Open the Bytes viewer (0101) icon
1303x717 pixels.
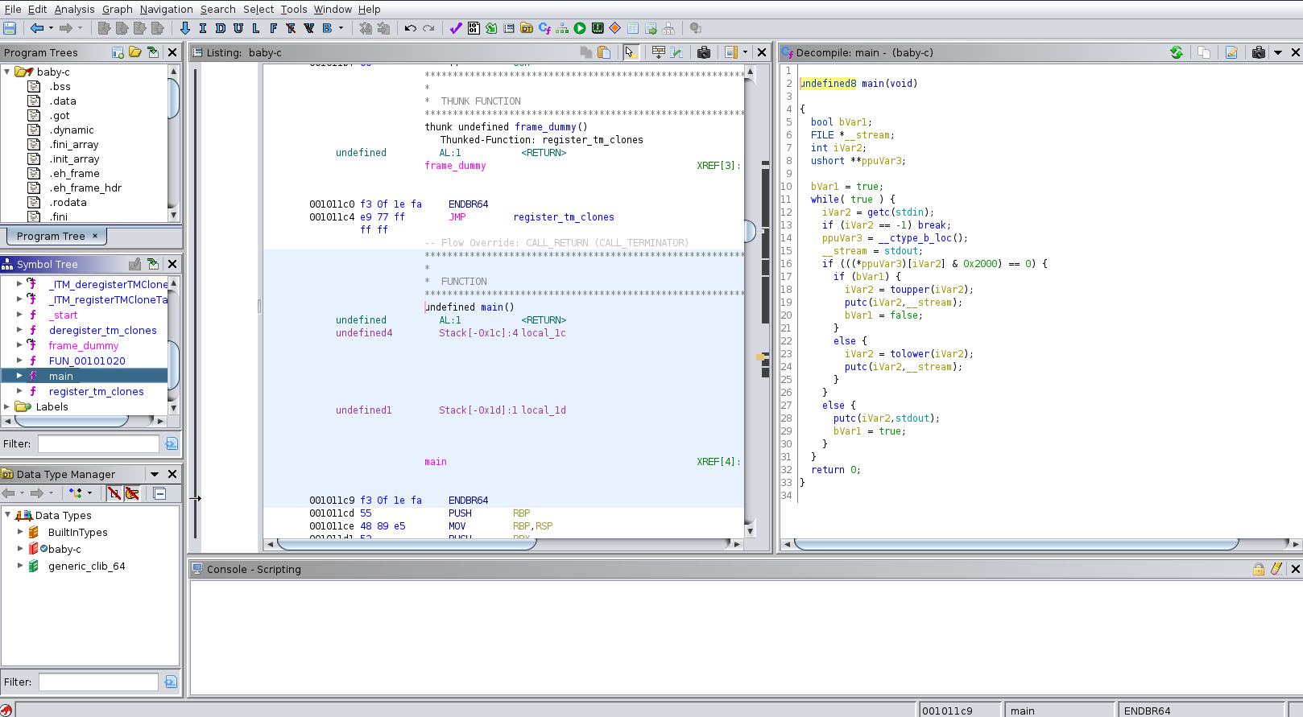coord(474,28)
